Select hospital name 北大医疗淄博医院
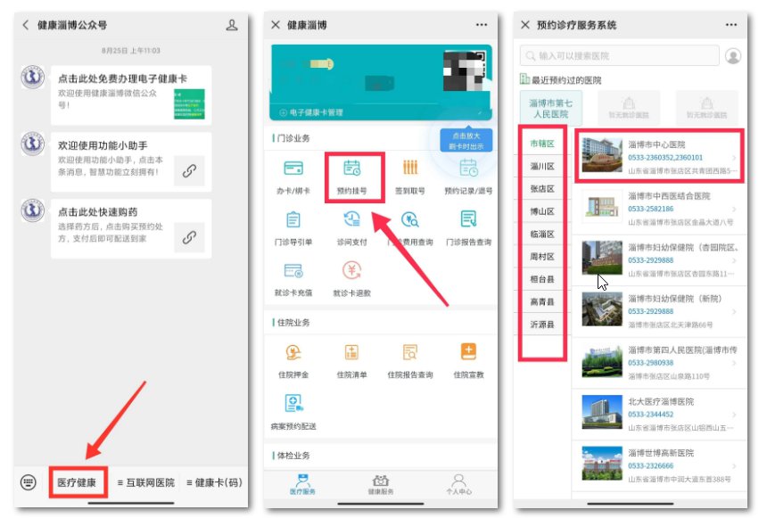The image size is (767, 518). 661,401
